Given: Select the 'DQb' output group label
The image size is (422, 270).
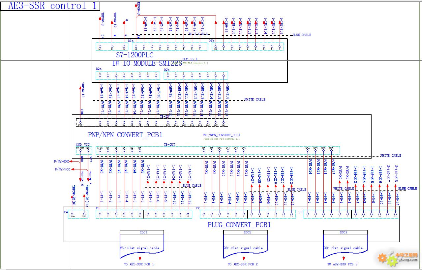Looking at the screenshot, I should (166, 70).
